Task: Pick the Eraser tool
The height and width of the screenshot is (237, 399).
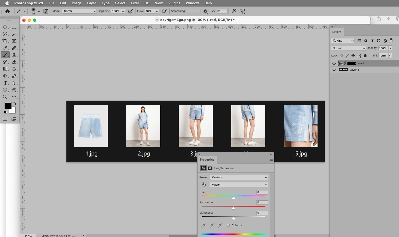Action: (14, 62)
